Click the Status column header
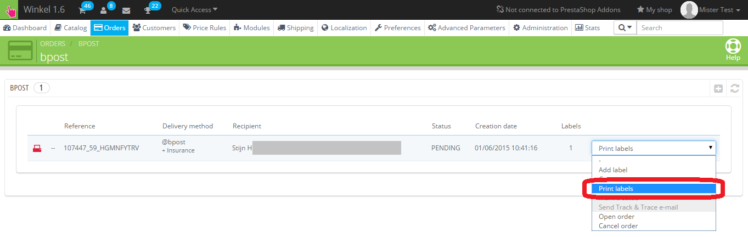 pos(441,126)
